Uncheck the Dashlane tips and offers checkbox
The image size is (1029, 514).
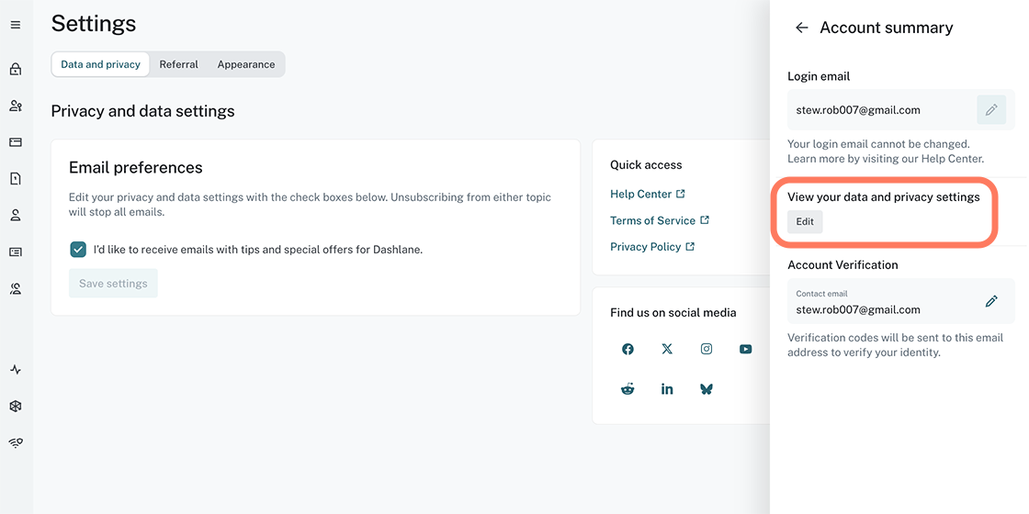[78, 250]
